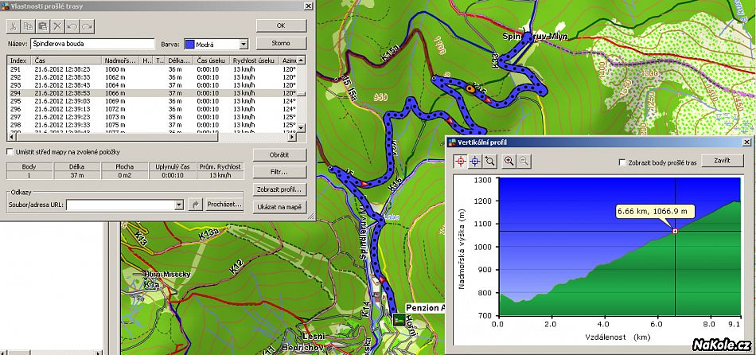Click the Delete X icon in track toolbar

click(58, 26)
